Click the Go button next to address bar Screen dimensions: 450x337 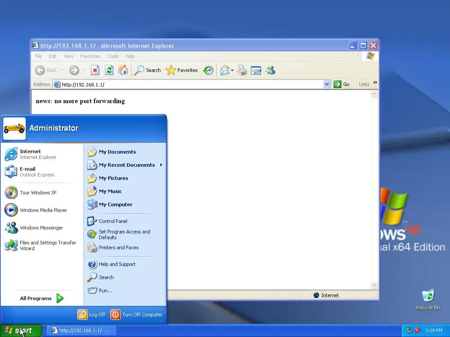tap(341, 84)
